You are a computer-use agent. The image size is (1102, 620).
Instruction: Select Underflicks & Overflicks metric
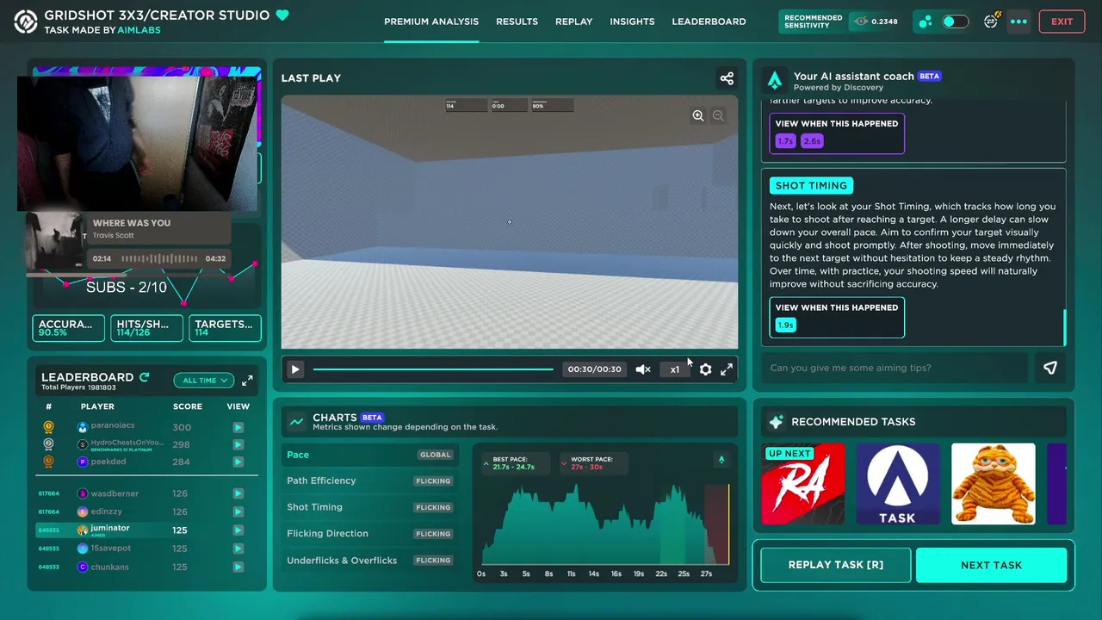pyautogui.click(x=370, y=561)
